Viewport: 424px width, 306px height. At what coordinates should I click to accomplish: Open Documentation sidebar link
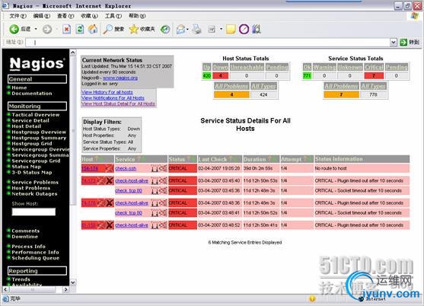(x=32, y=94)
